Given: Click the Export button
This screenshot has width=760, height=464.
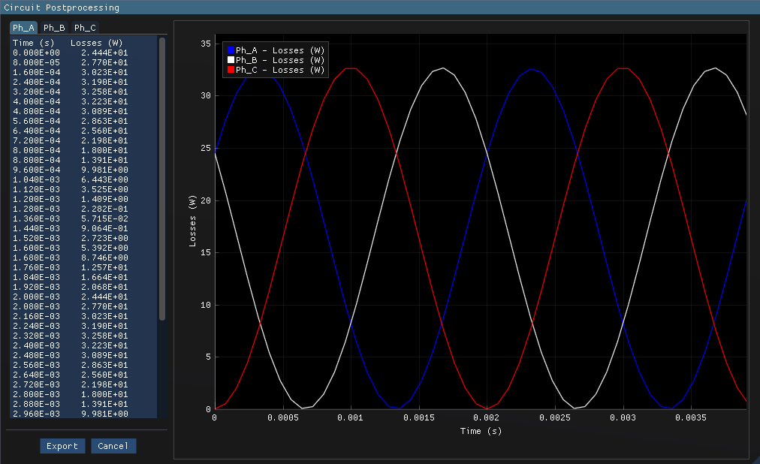Looking at the screenshot, I should 62,446.
